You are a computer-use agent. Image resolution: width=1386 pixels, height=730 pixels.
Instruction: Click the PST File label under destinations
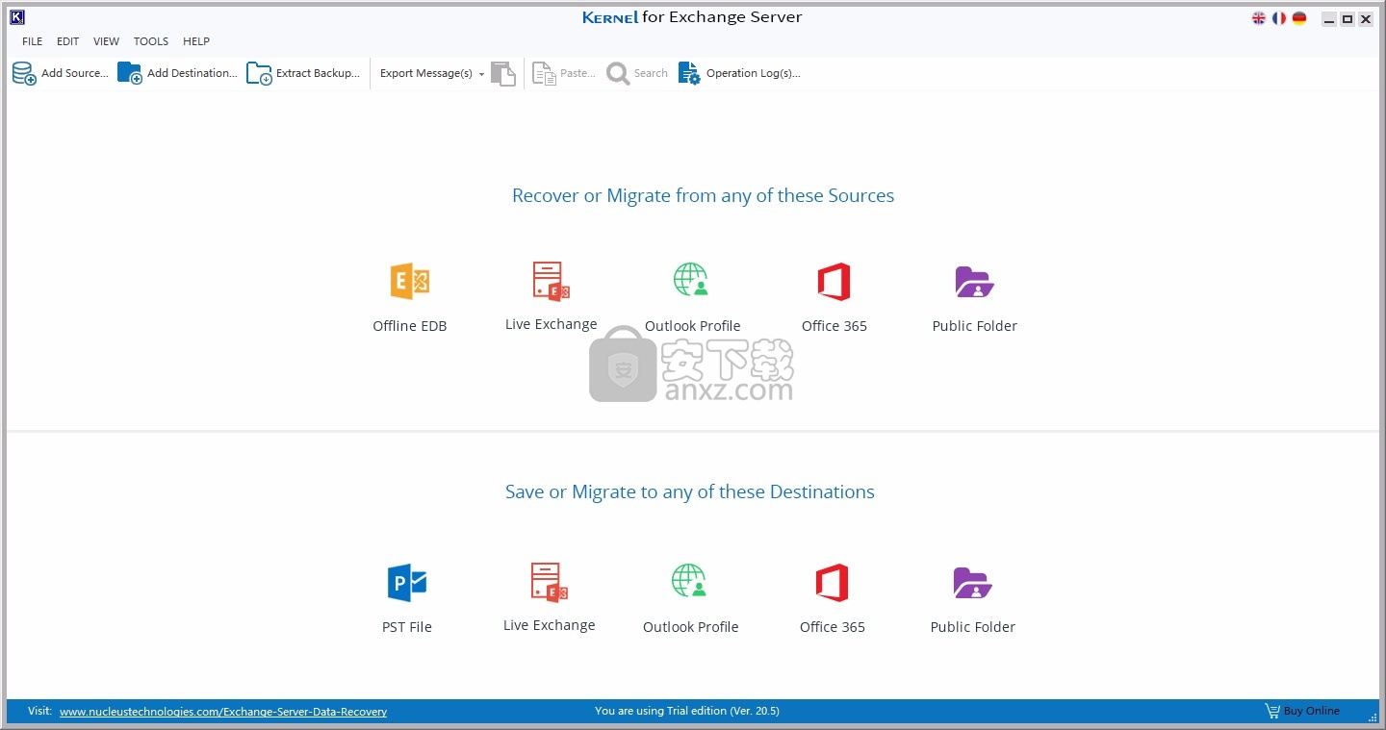[x=407, y=627]
